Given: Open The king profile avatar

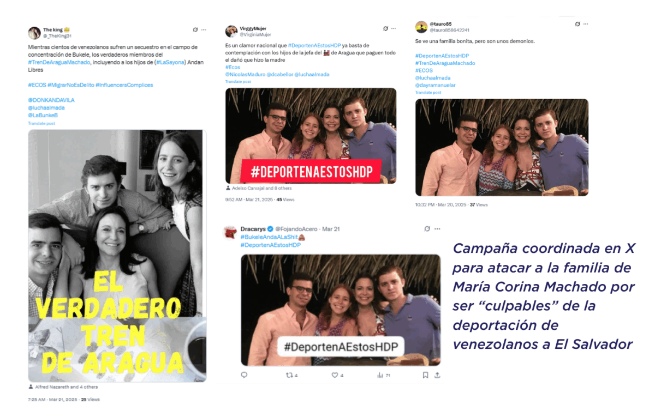Looking at the screenshot, I should click(x=34, y=33).
